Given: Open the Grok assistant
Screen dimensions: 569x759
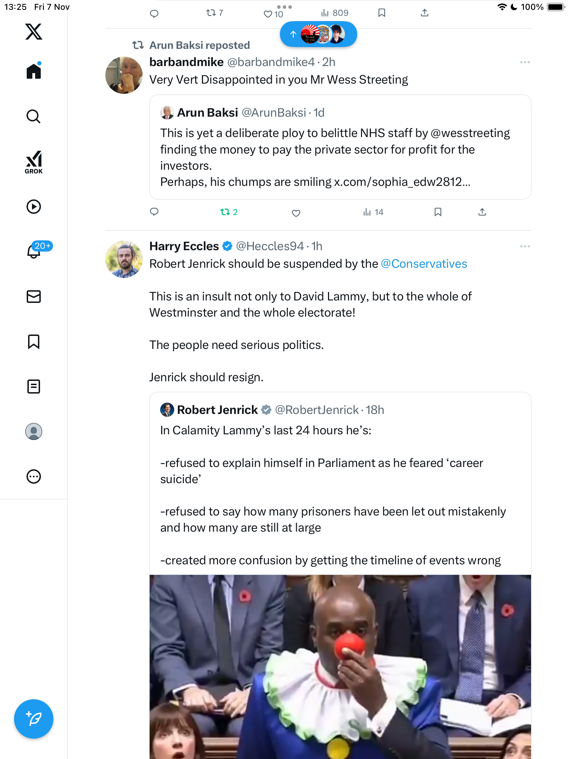Looking at the screenshot, I should [34, 162].
